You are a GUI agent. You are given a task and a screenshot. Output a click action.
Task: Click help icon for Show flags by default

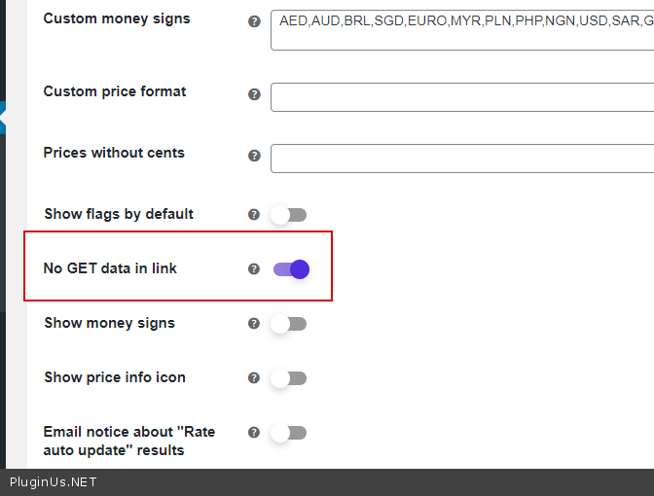[254, 215]
